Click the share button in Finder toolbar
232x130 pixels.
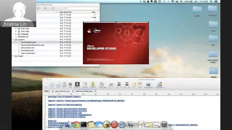[x=53, y=8]
